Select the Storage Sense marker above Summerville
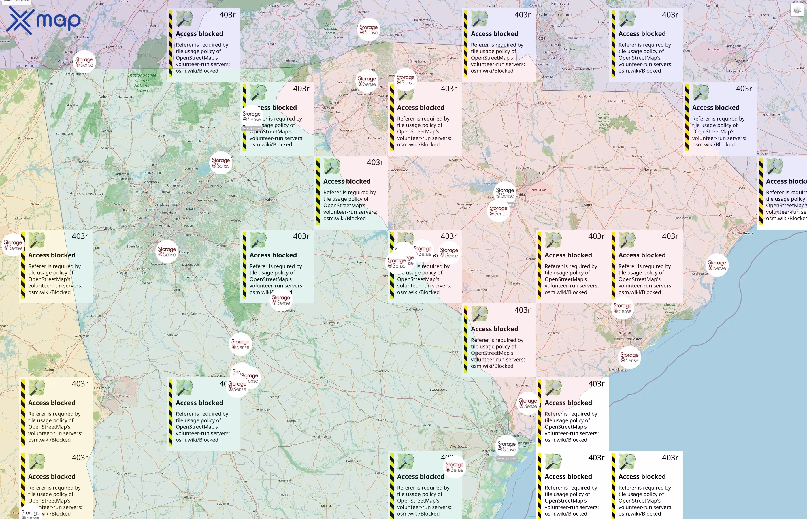 point(623,308)
